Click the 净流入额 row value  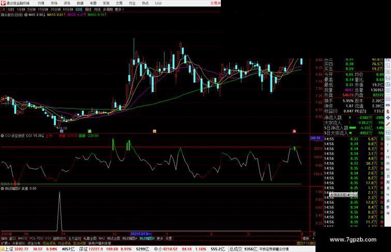[366, 117]
